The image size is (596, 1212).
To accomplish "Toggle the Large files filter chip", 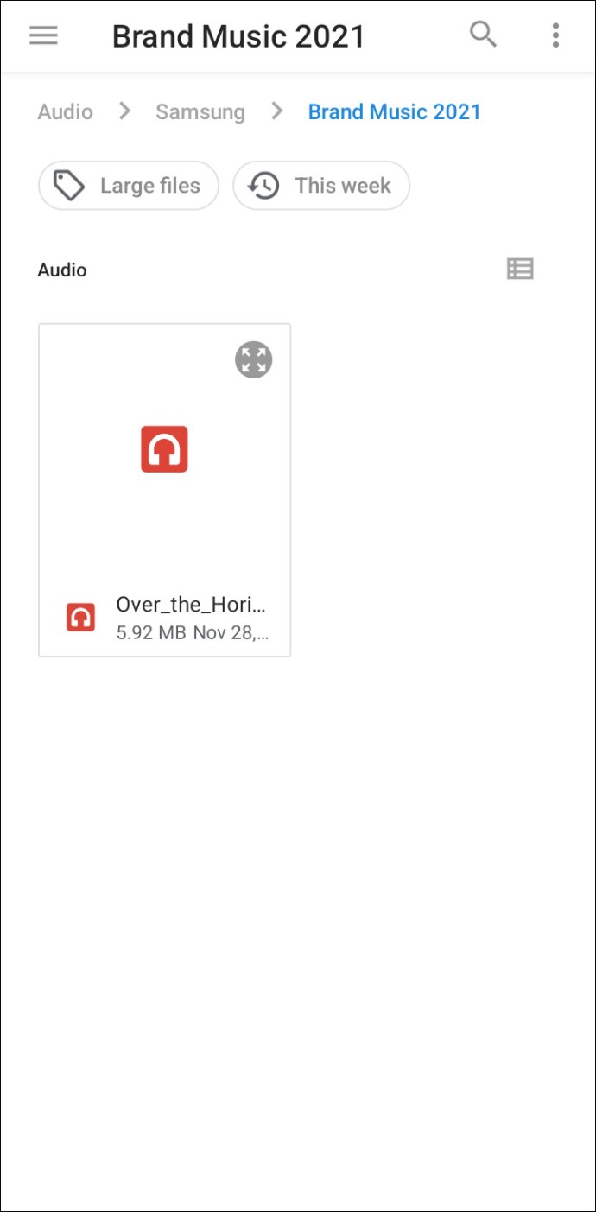I will [x=129, y=186].
